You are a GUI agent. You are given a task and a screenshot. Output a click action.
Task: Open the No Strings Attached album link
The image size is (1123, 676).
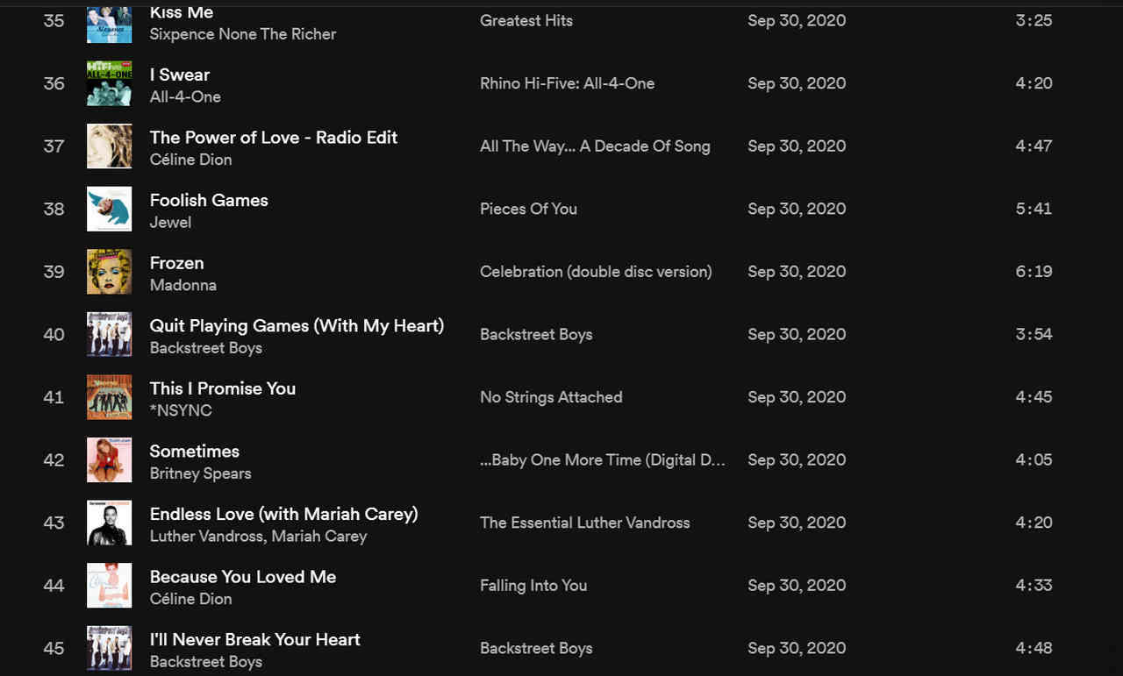pos(551,397)
